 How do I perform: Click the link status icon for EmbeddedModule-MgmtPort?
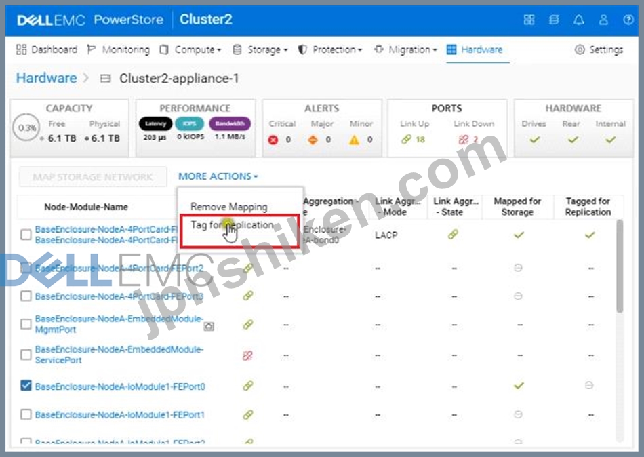(x=248, y=324)
